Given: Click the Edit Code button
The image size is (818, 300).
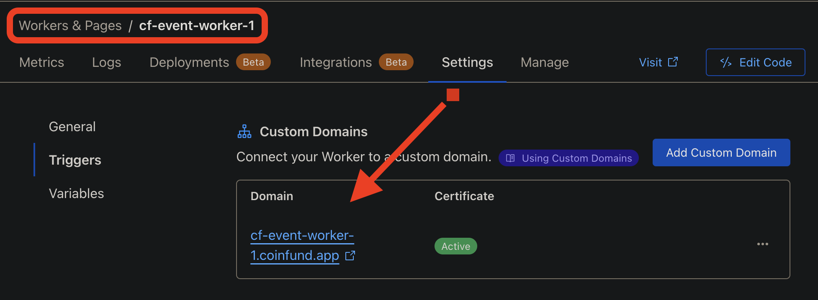Looking at the screenshot, I should point(755,62).
